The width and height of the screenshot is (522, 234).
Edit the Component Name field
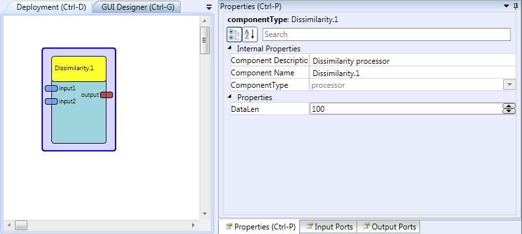coord(413,73)
